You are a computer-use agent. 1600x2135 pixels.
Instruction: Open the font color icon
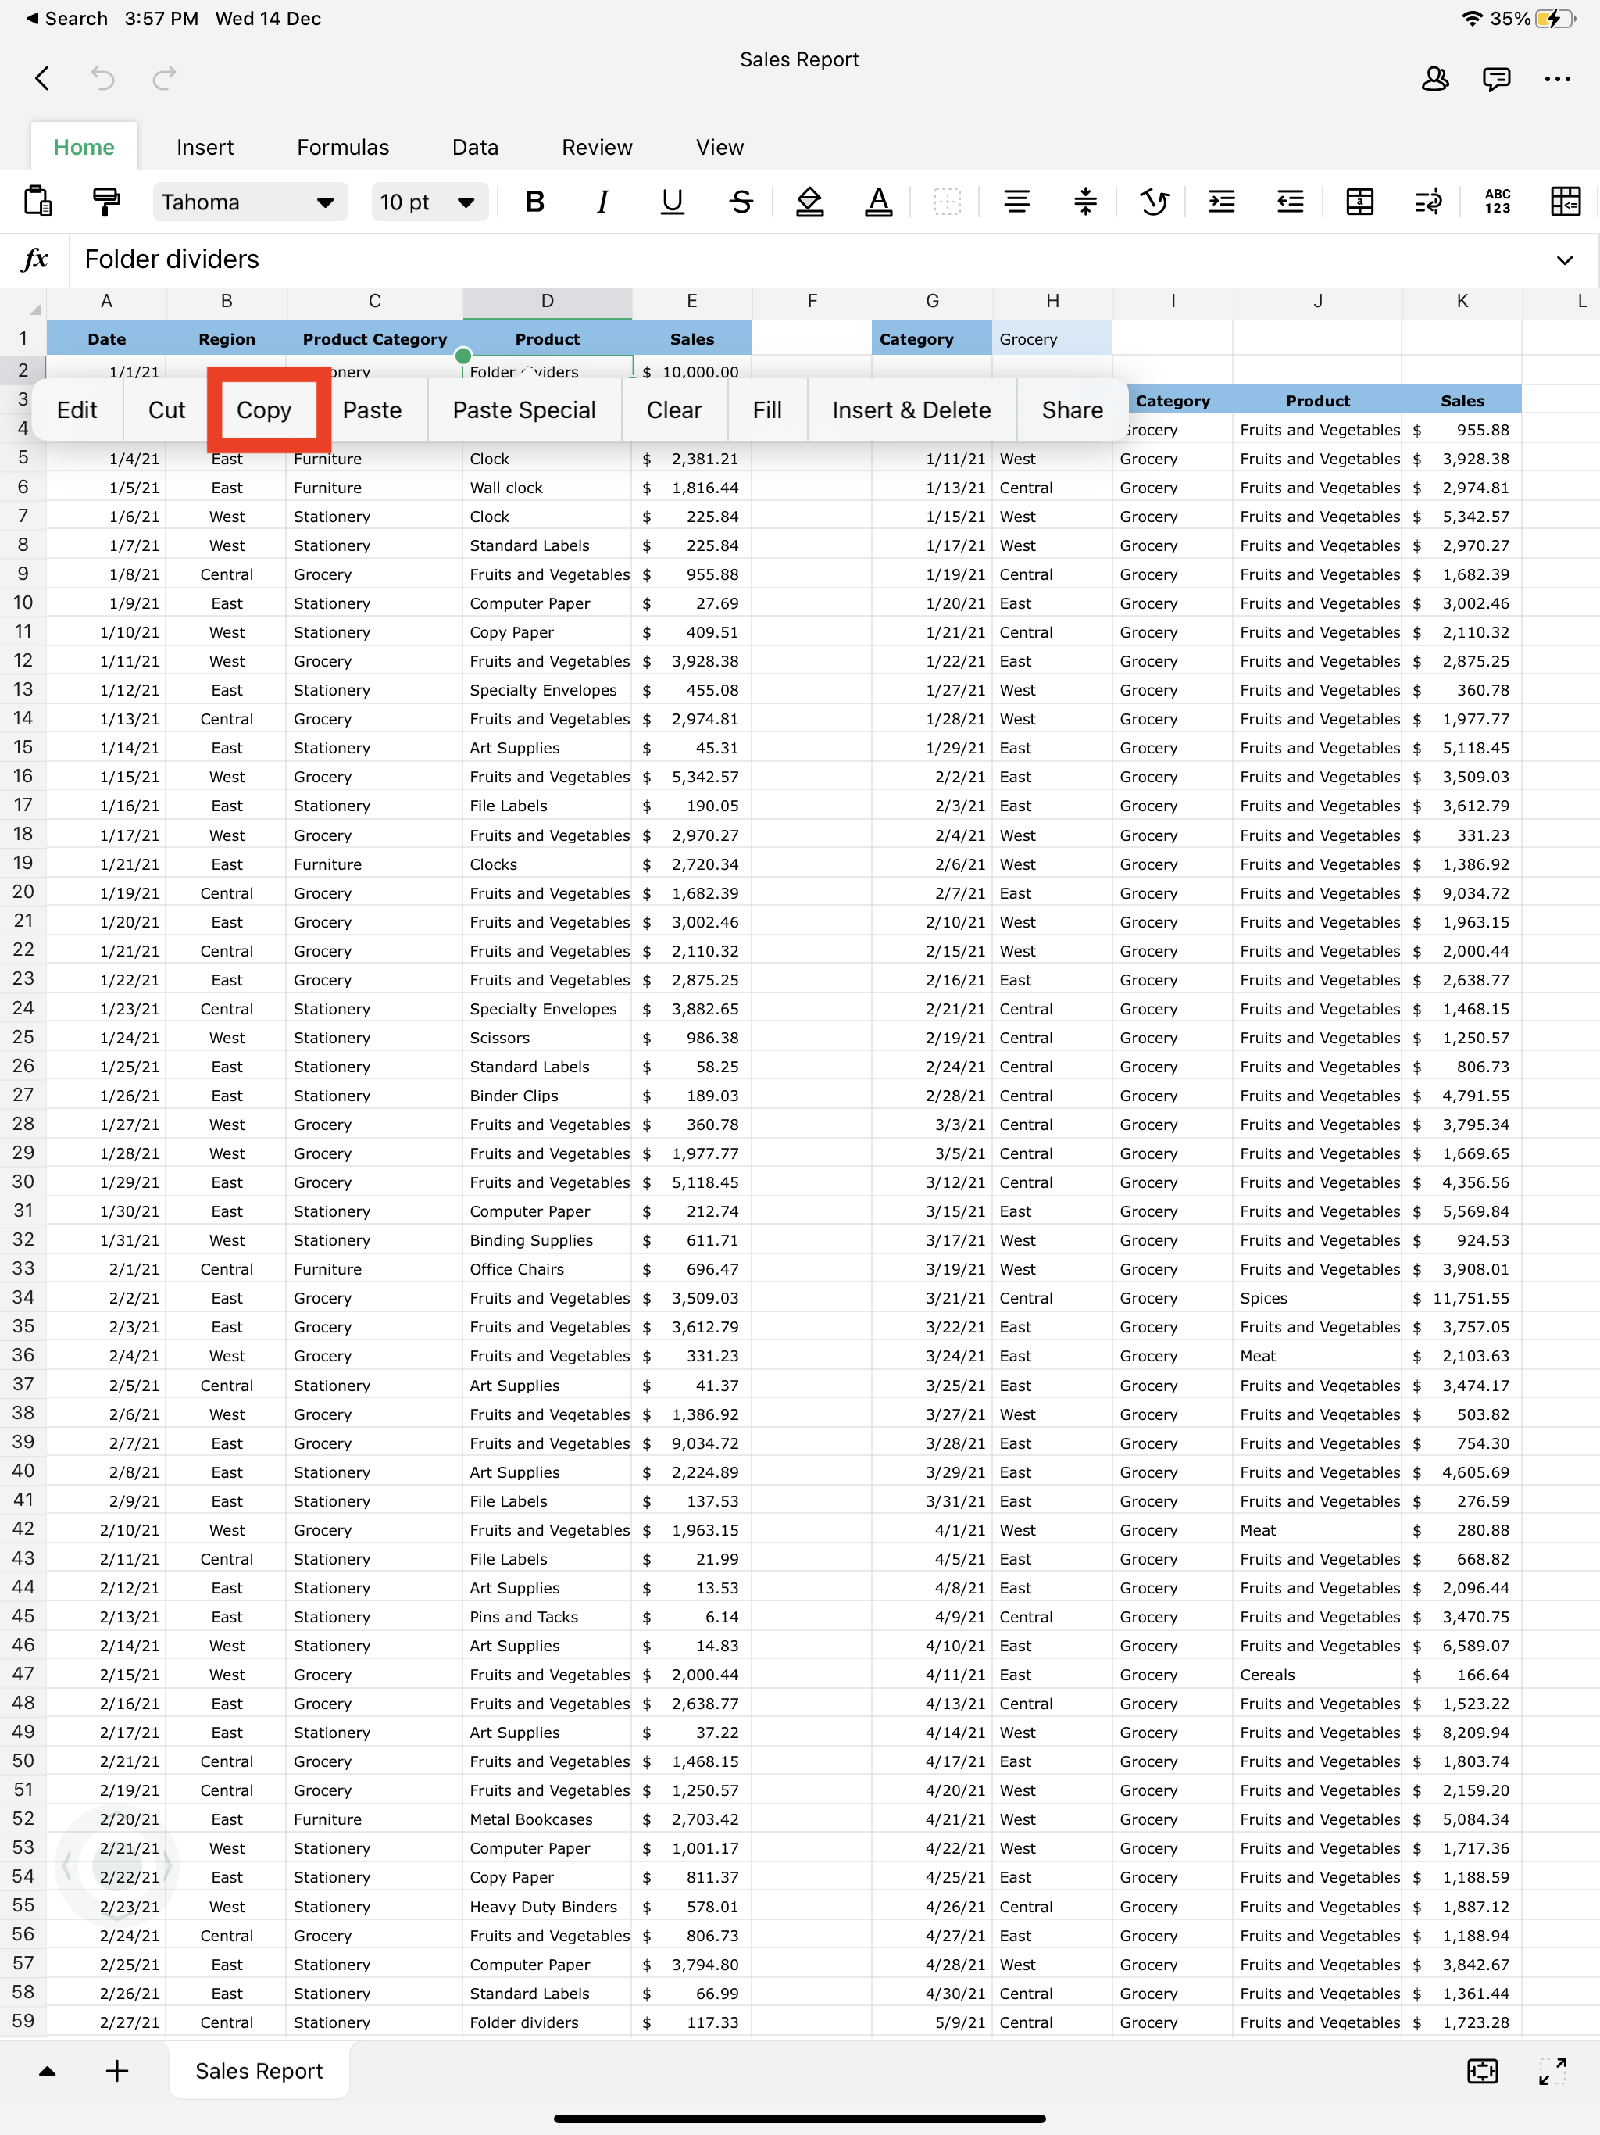[877, 202]
